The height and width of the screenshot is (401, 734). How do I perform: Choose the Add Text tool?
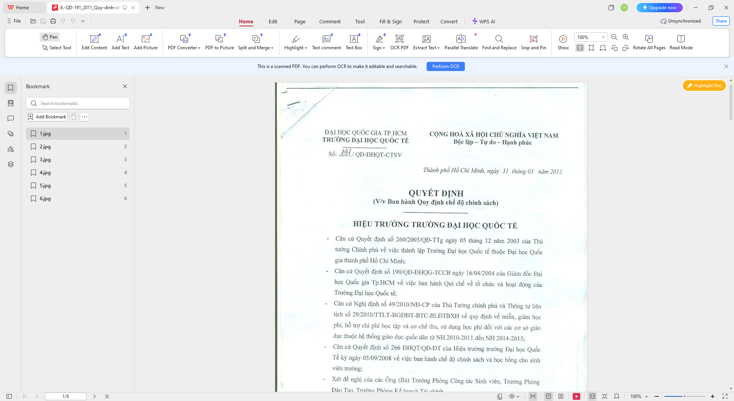click(x=120, y=42)
